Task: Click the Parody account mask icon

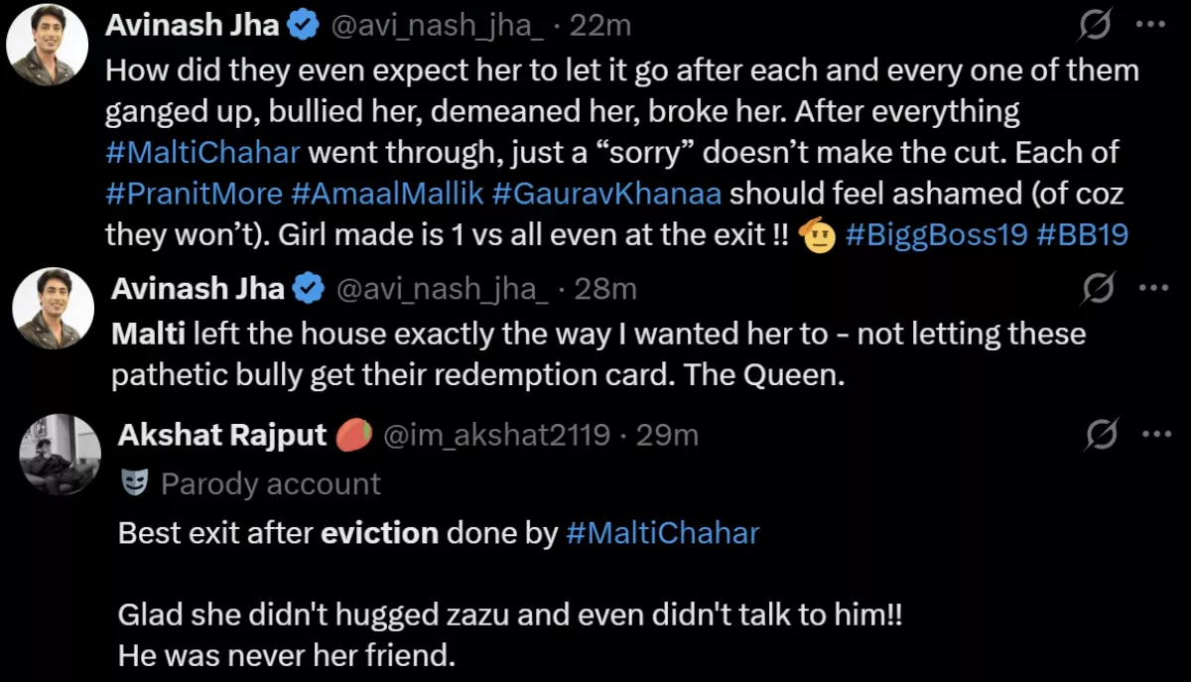Action: tap(134, 483)
